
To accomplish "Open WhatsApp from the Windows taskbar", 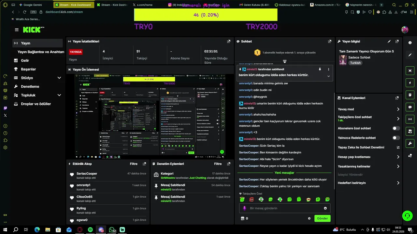I will click(112, 230).
